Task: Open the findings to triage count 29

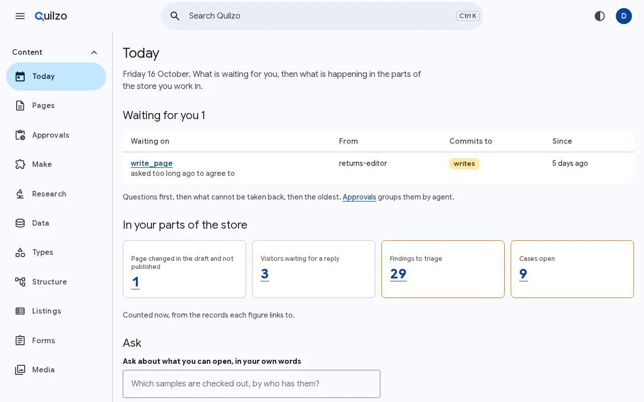Action: (x=398, y=274)
